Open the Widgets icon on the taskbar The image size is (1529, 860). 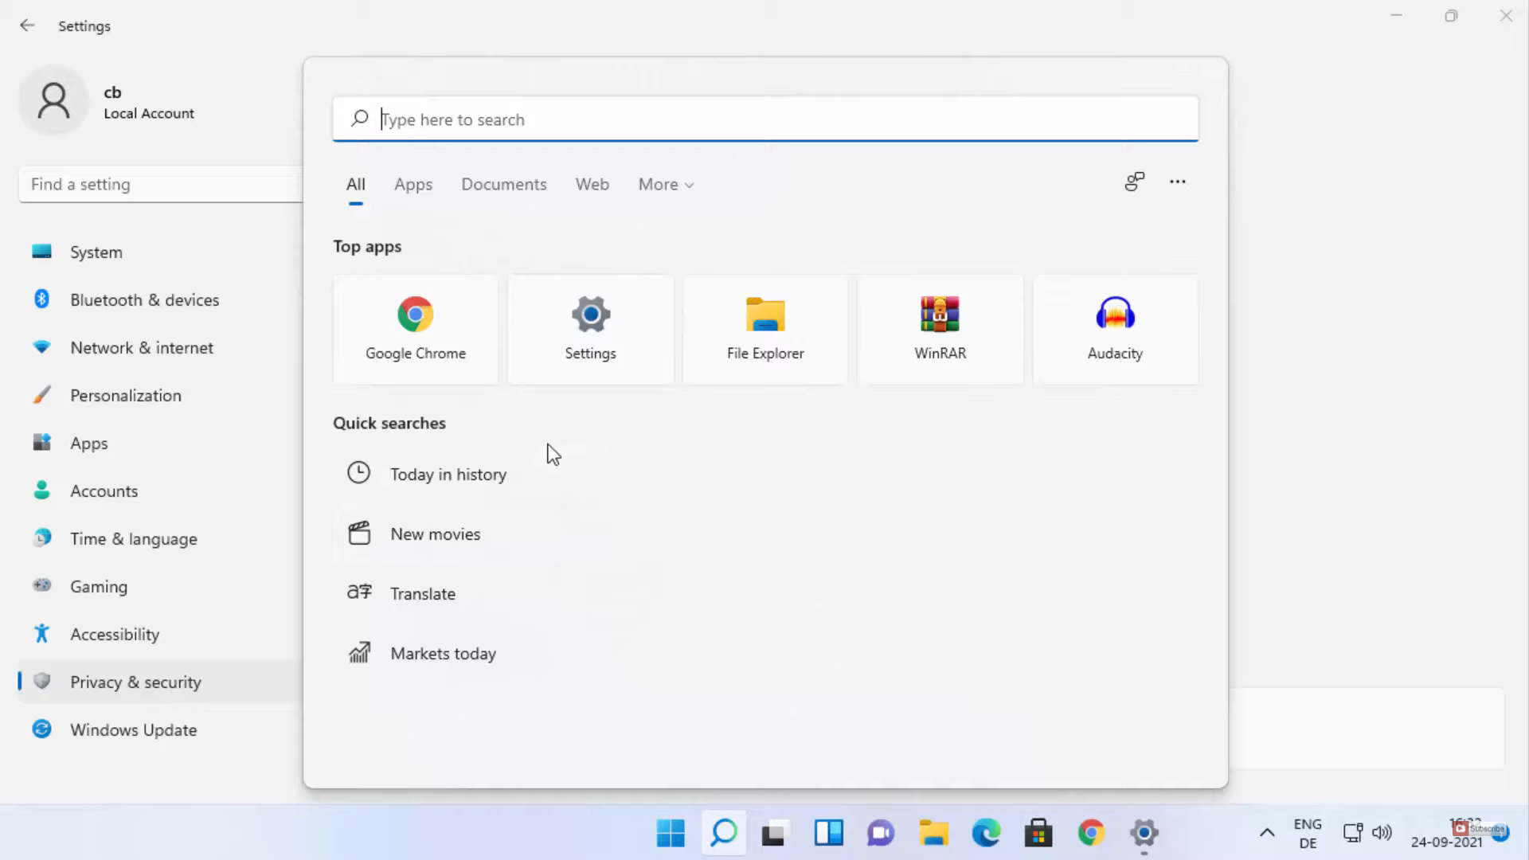tap(828, 834)
